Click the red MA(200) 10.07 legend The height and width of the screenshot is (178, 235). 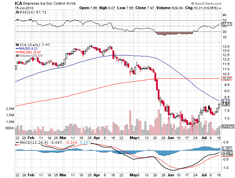(x=28, y=52)
